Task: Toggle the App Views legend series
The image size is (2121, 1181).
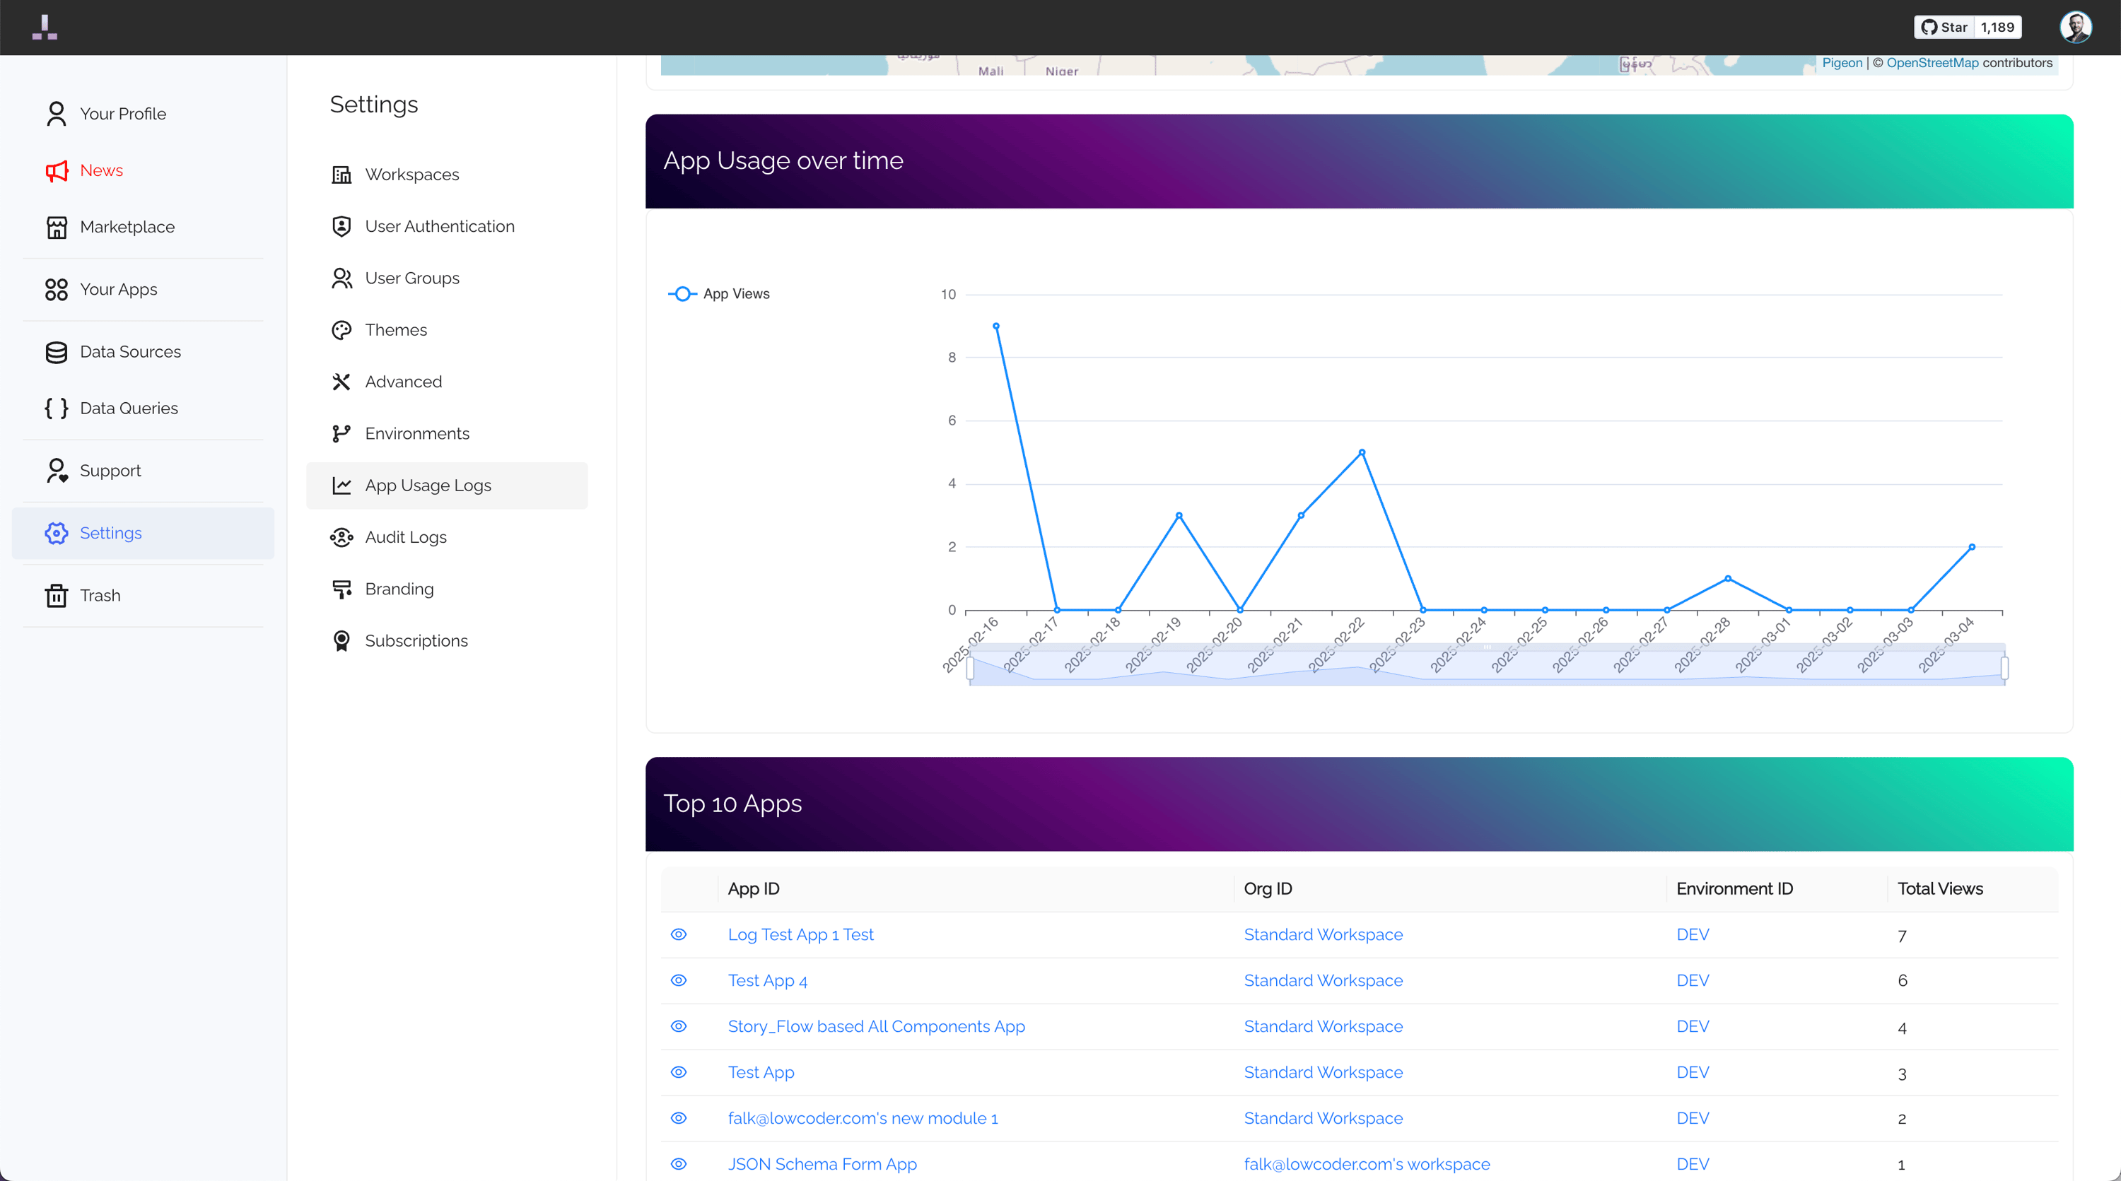Action: 719,294
